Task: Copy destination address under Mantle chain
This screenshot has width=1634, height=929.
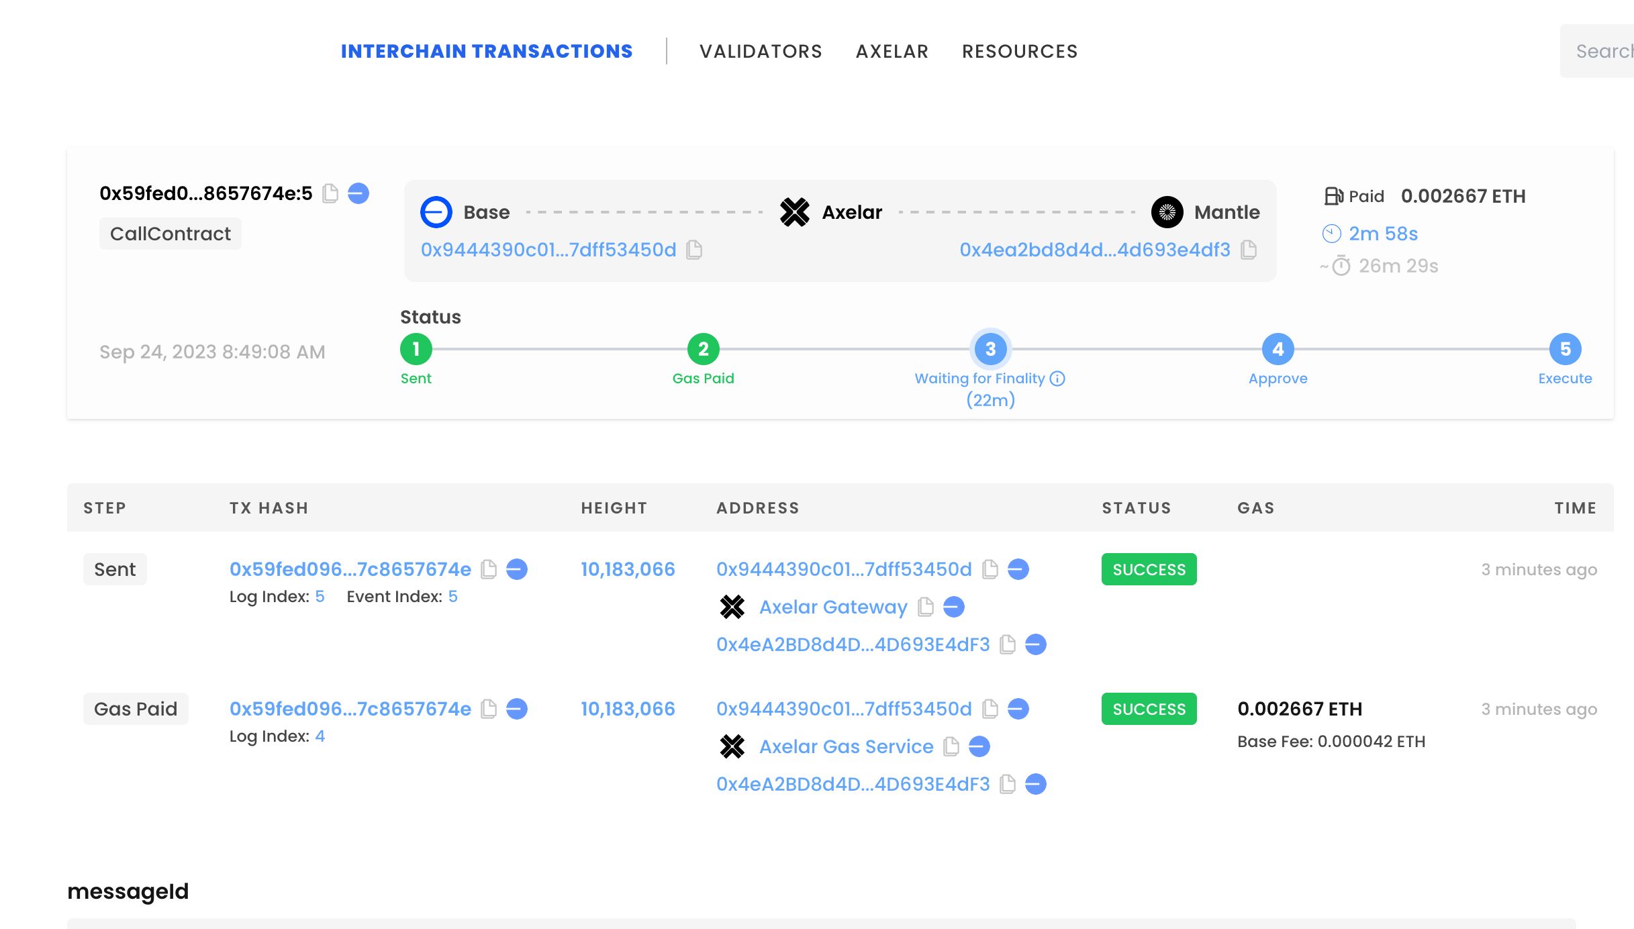Action: [x=1249, y=250]
